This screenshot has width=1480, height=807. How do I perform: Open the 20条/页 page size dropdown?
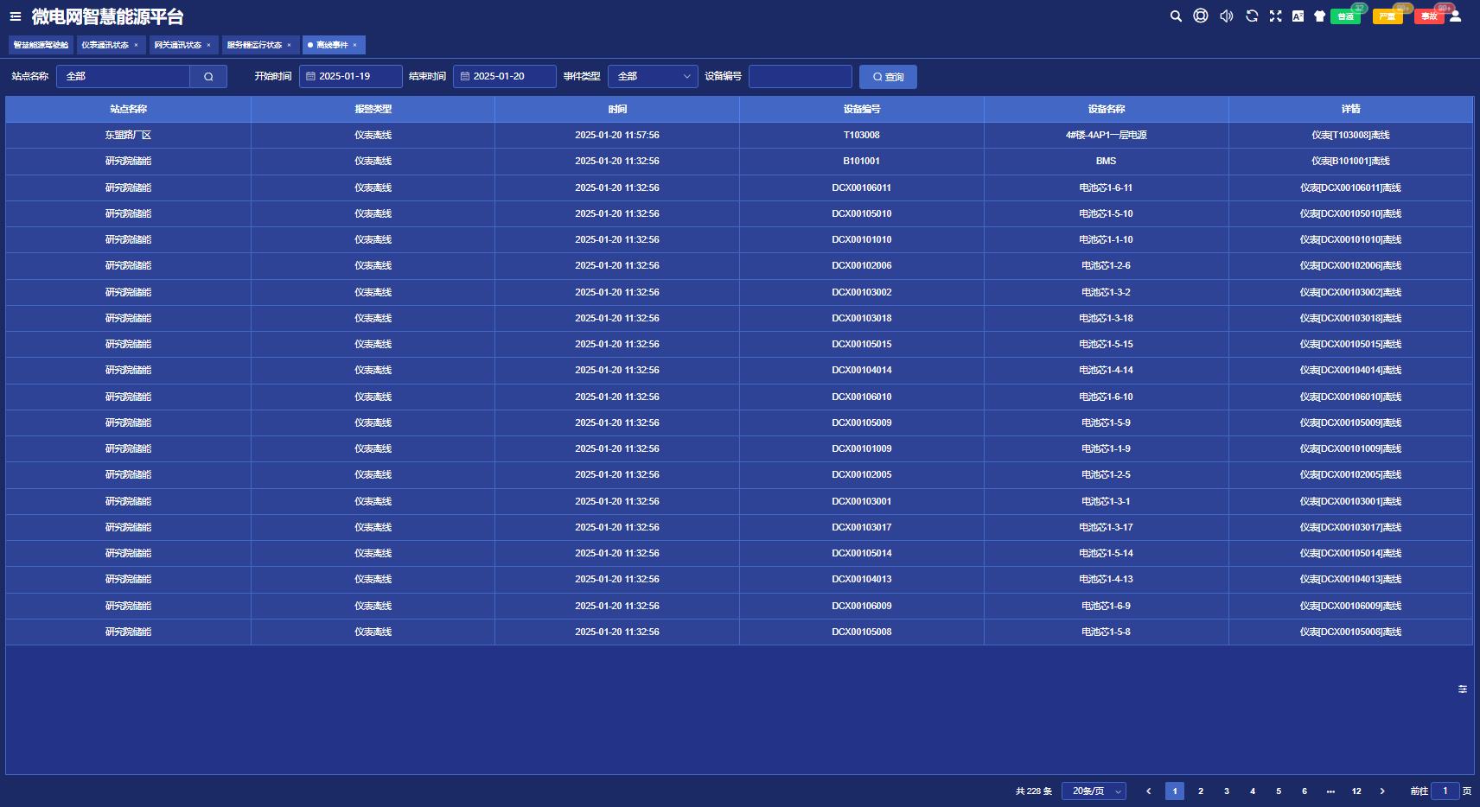pos(1094,791)
